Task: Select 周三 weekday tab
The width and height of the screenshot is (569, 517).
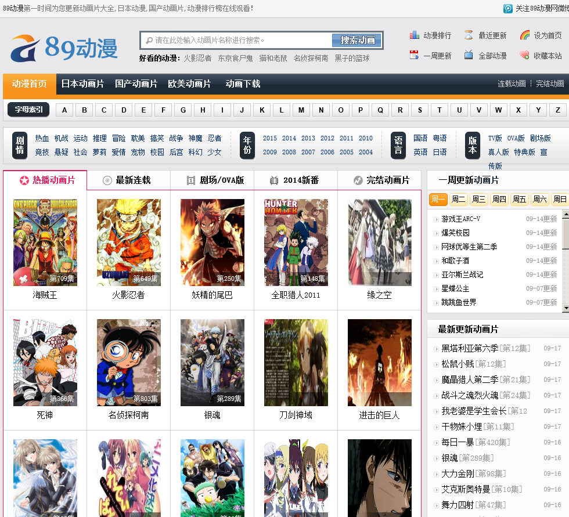Action: [478, 199]
